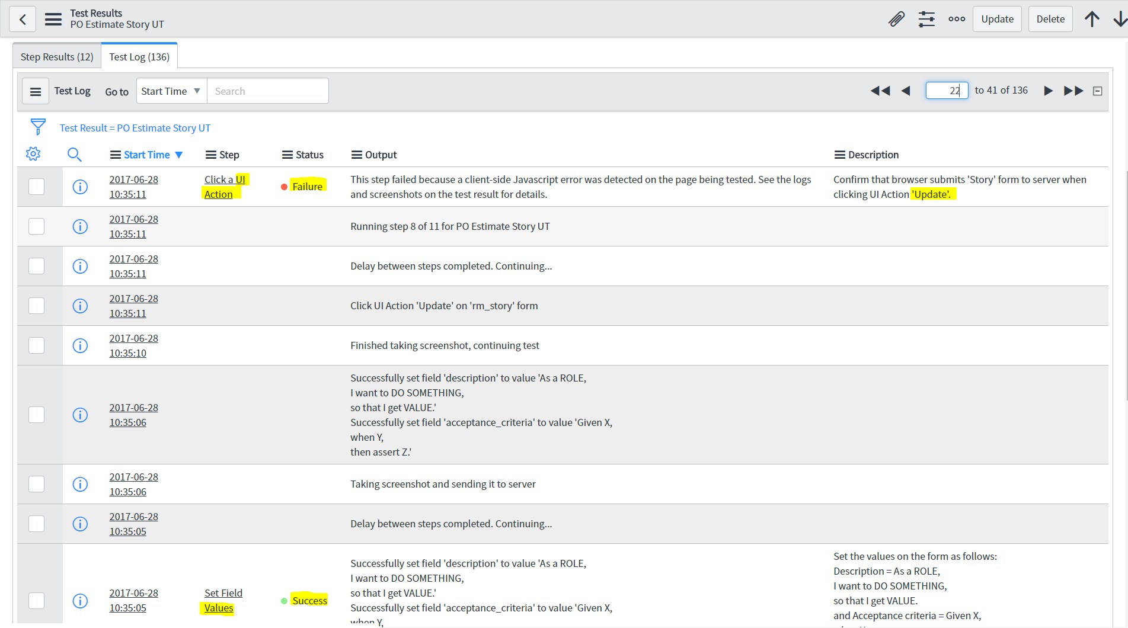
Task: Open more options ellipsis icon in header
Action: [x=956, y=20]
